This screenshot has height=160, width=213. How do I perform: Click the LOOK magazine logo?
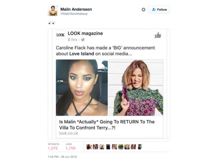[60, 35]
